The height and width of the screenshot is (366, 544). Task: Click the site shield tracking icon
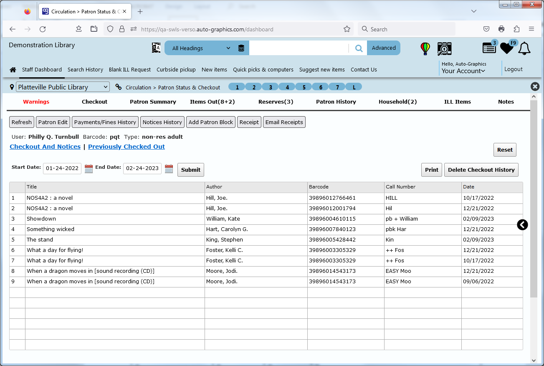tap(110, 29)
